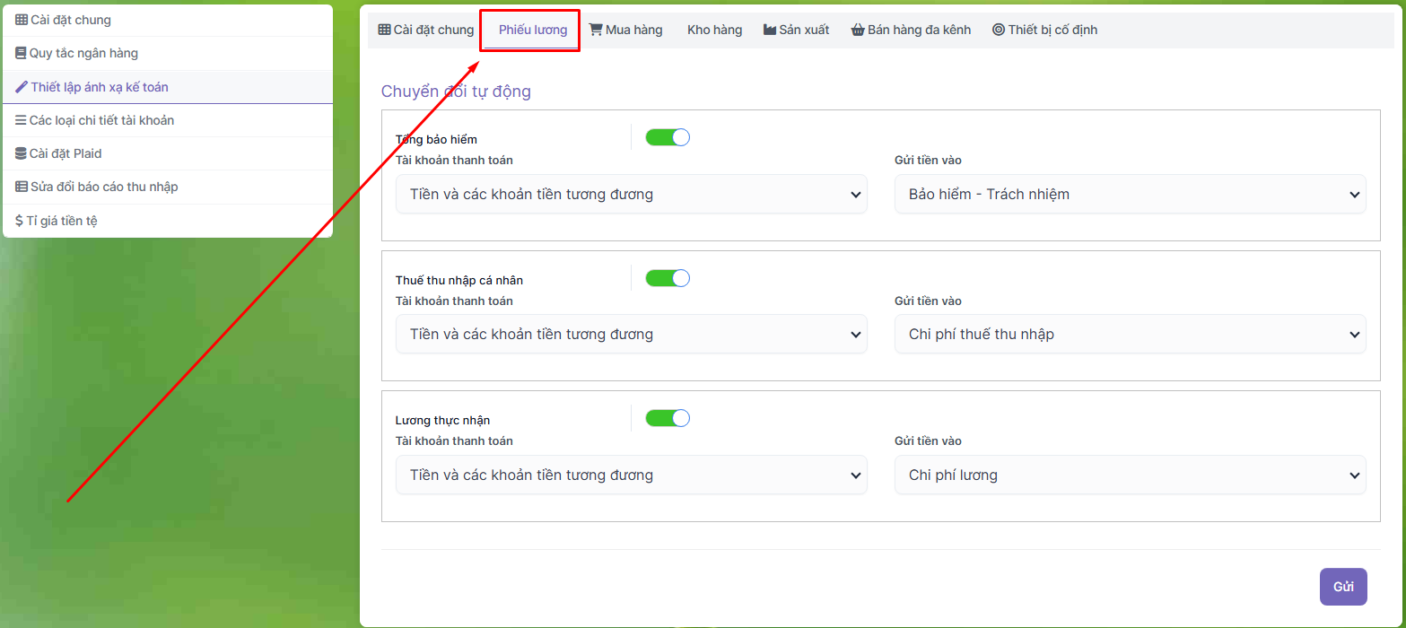Open Các loại chi tiết tài khoản menu item
Viewport: 1406px width, 628px height.
(101, 120)
